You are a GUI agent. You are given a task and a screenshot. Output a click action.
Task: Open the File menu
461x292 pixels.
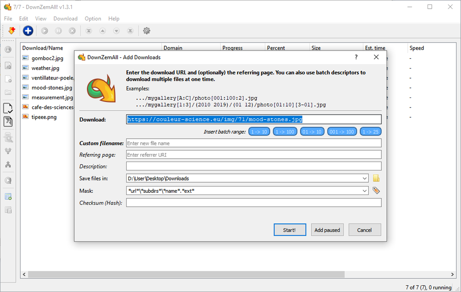[8, 19]
